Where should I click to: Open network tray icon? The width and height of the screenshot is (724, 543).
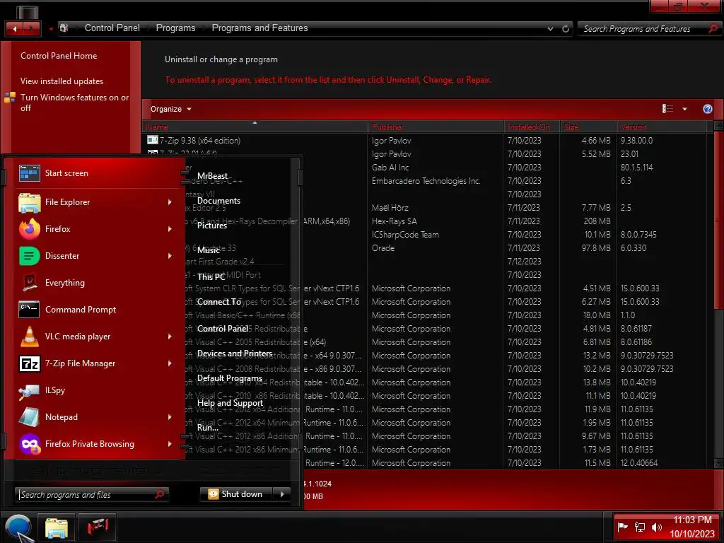pyautogui.click(x=639, y=527)
